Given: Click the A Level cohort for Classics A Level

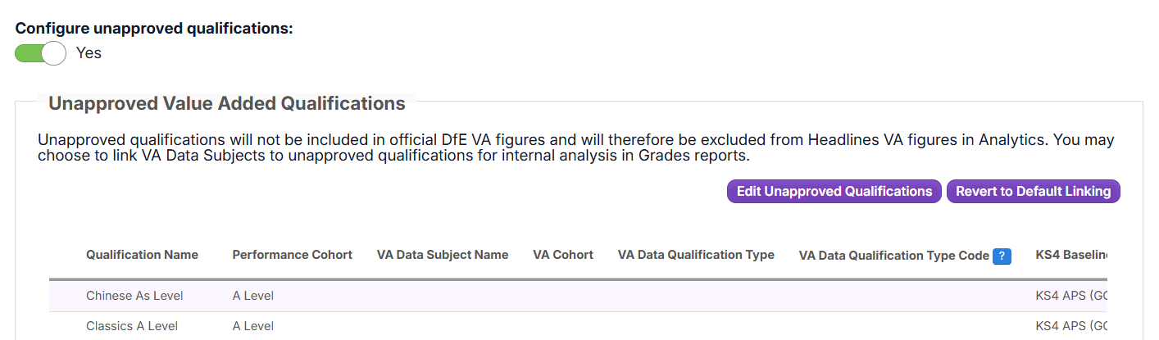Looking at the screenshot, I should click(252, 326).
